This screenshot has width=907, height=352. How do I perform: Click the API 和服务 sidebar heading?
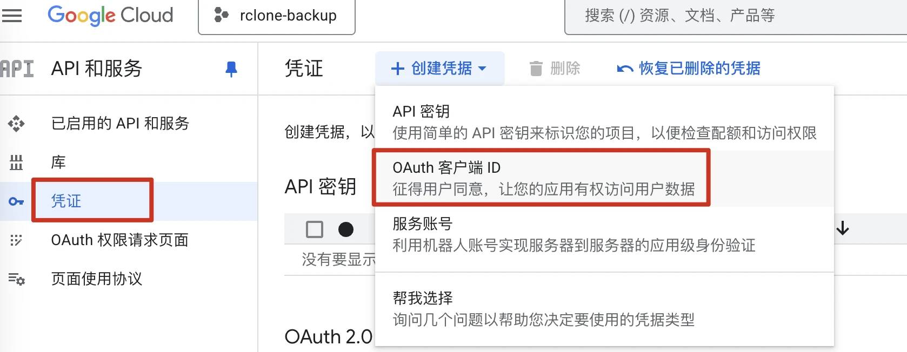(97, 69)
